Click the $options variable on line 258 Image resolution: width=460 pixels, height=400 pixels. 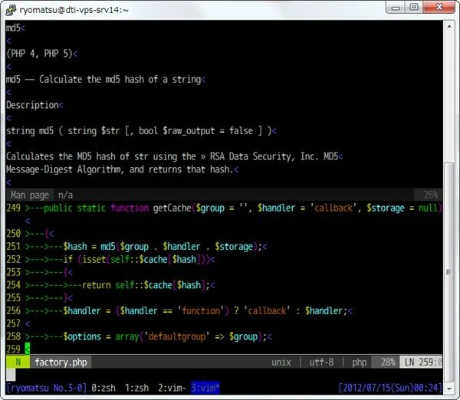click(82, 336)
